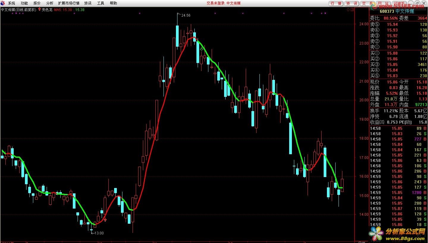Click the 现价 15.86 value
428x243 pixels.
(x=392, y=82)
